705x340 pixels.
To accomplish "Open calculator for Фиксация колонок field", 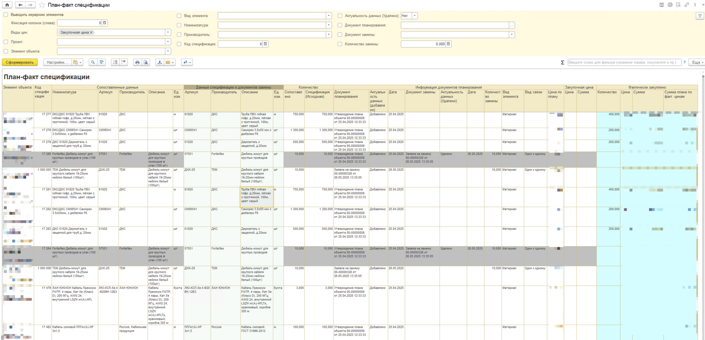I will (x=105, y=23).
